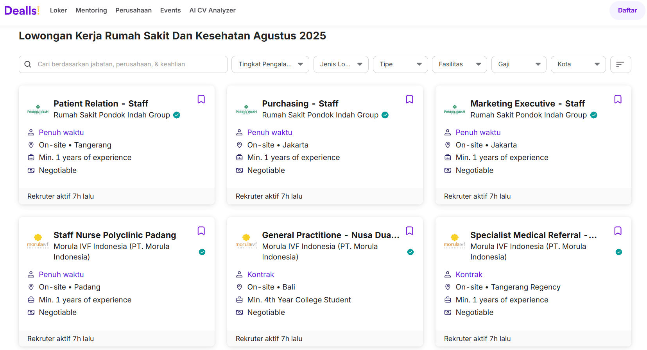
Task: Click location pin icon beside Padang
Action: point(31,287)
